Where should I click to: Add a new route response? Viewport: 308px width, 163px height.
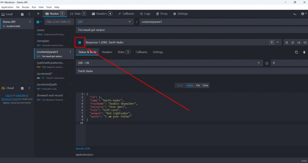(x=80, y=42)
